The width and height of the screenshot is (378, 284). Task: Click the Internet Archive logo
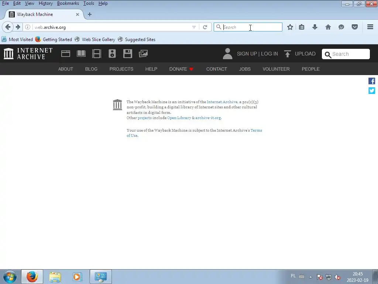[x=28, y=54]
